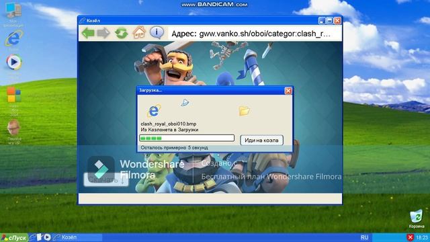Open Internet Explorer desktop shortcut
Viewport: 430px width, 242px height.
click(x=13, y=39)
